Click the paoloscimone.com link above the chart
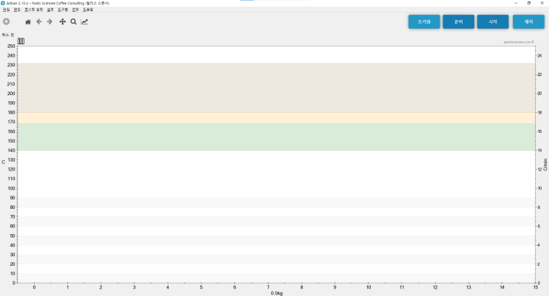 [519, 42]
